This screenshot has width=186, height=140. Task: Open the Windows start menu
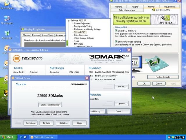[8, 137]
